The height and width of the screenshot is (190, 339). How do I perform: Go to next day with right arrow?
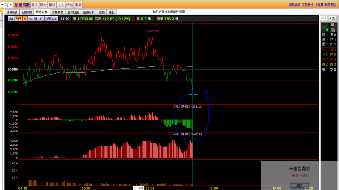tap(325, 18)
